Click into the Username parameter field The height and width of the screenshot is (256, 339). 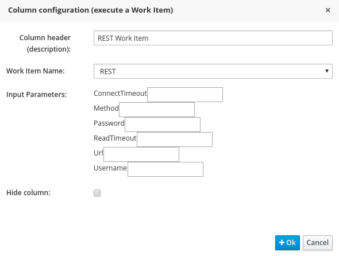[x=165, y=169]
